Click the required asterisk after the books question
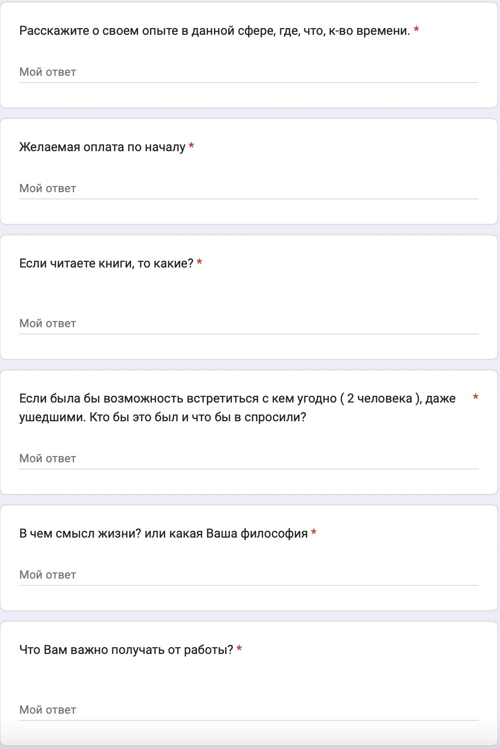The width and height of the screenshot is (500, 749). point(200,263)
